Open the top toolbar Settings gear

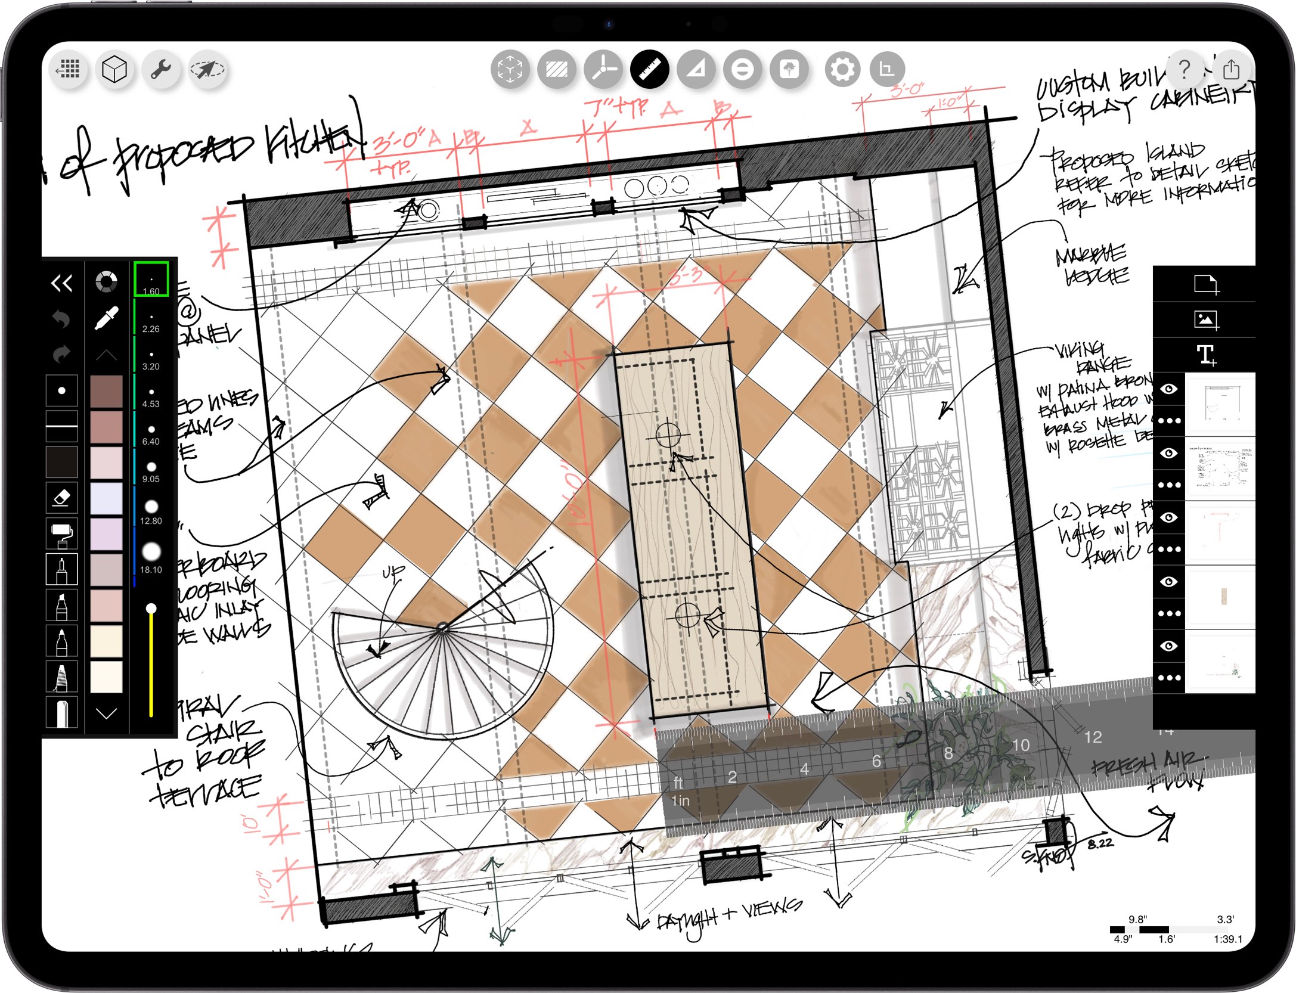pos(841,70)
